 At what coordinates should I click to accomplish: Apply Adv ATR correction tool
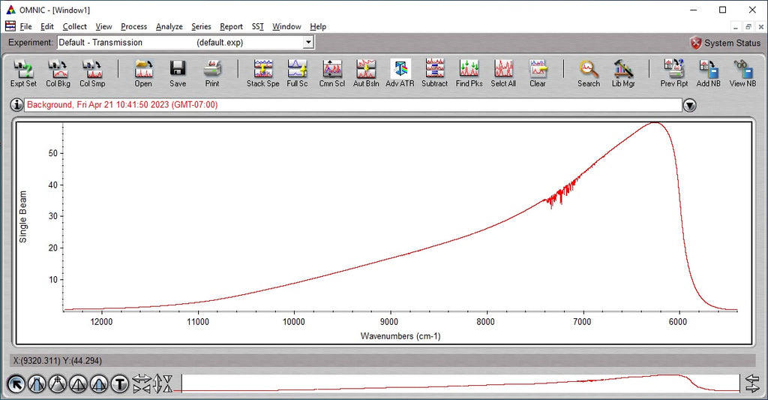[x=400, y=73]
